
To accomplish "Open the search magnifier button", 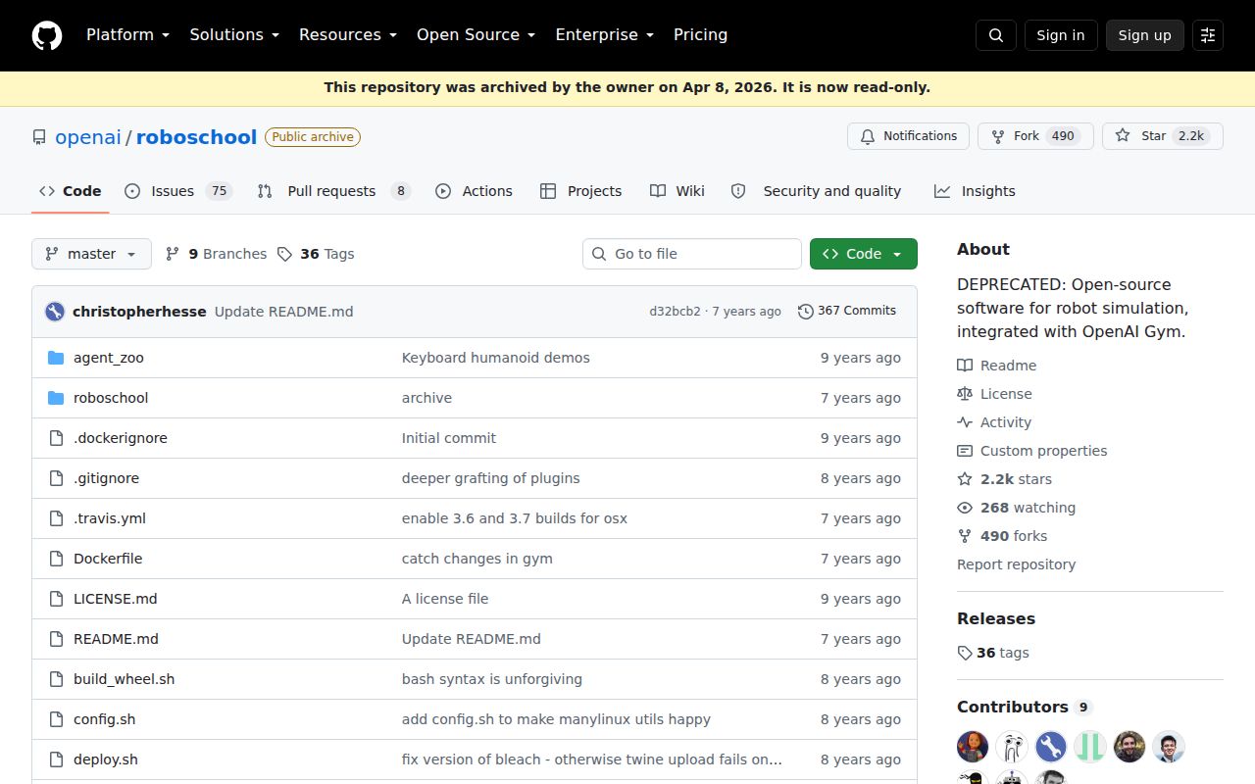I will (996, 35).
